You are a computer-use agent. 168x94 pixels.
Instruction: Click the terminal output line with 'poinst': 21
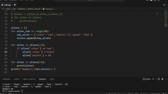(35, 84)
